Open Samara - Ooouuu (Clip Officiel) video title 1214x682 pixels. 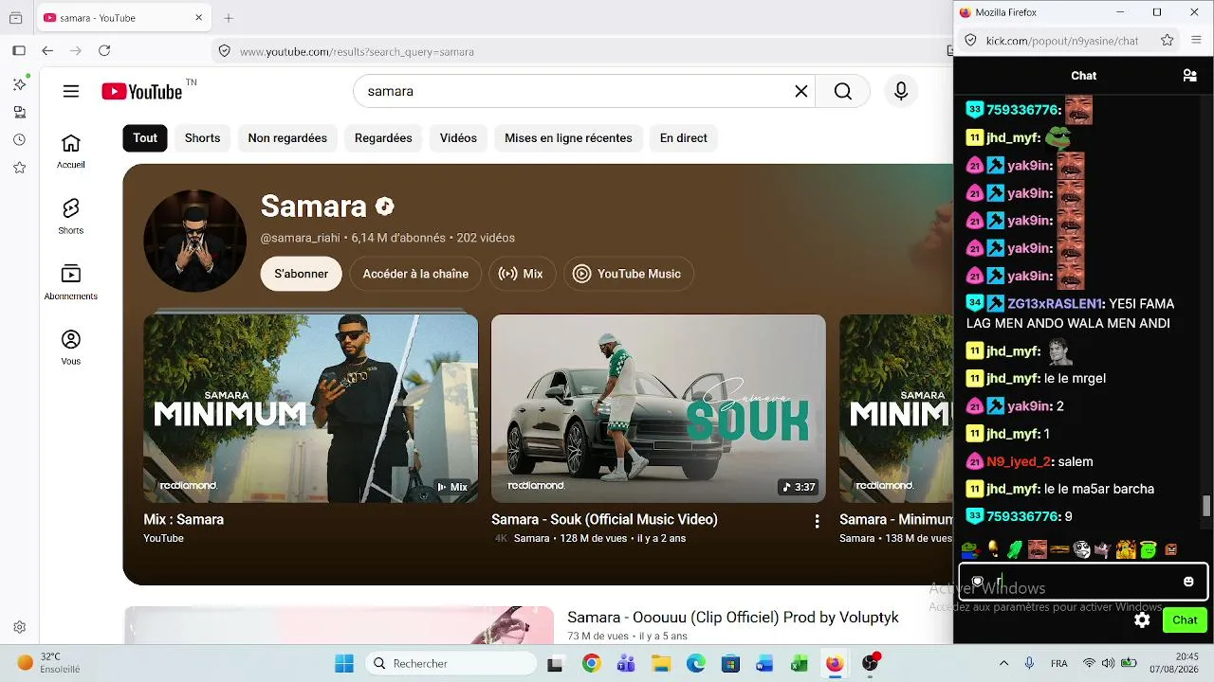tap(733, 618)
